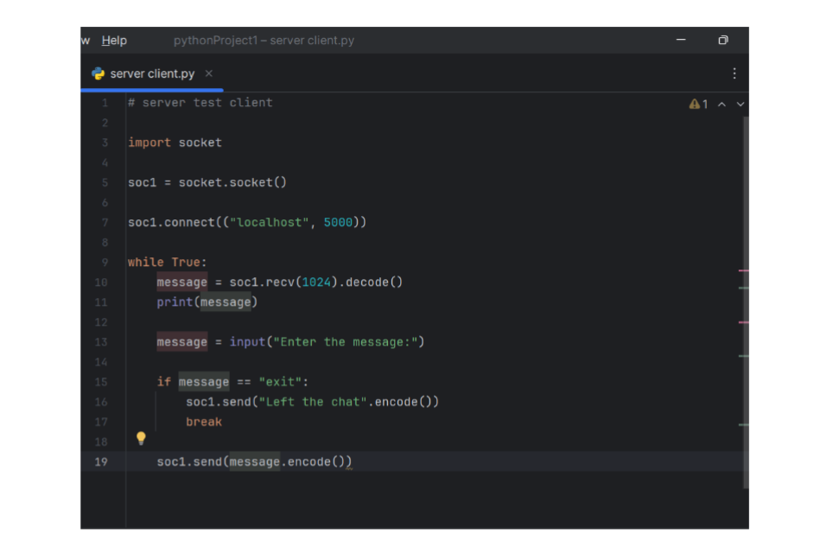Click highlighted 'message' on line 10
Viewport: 814px width, 552px height.
181,282
